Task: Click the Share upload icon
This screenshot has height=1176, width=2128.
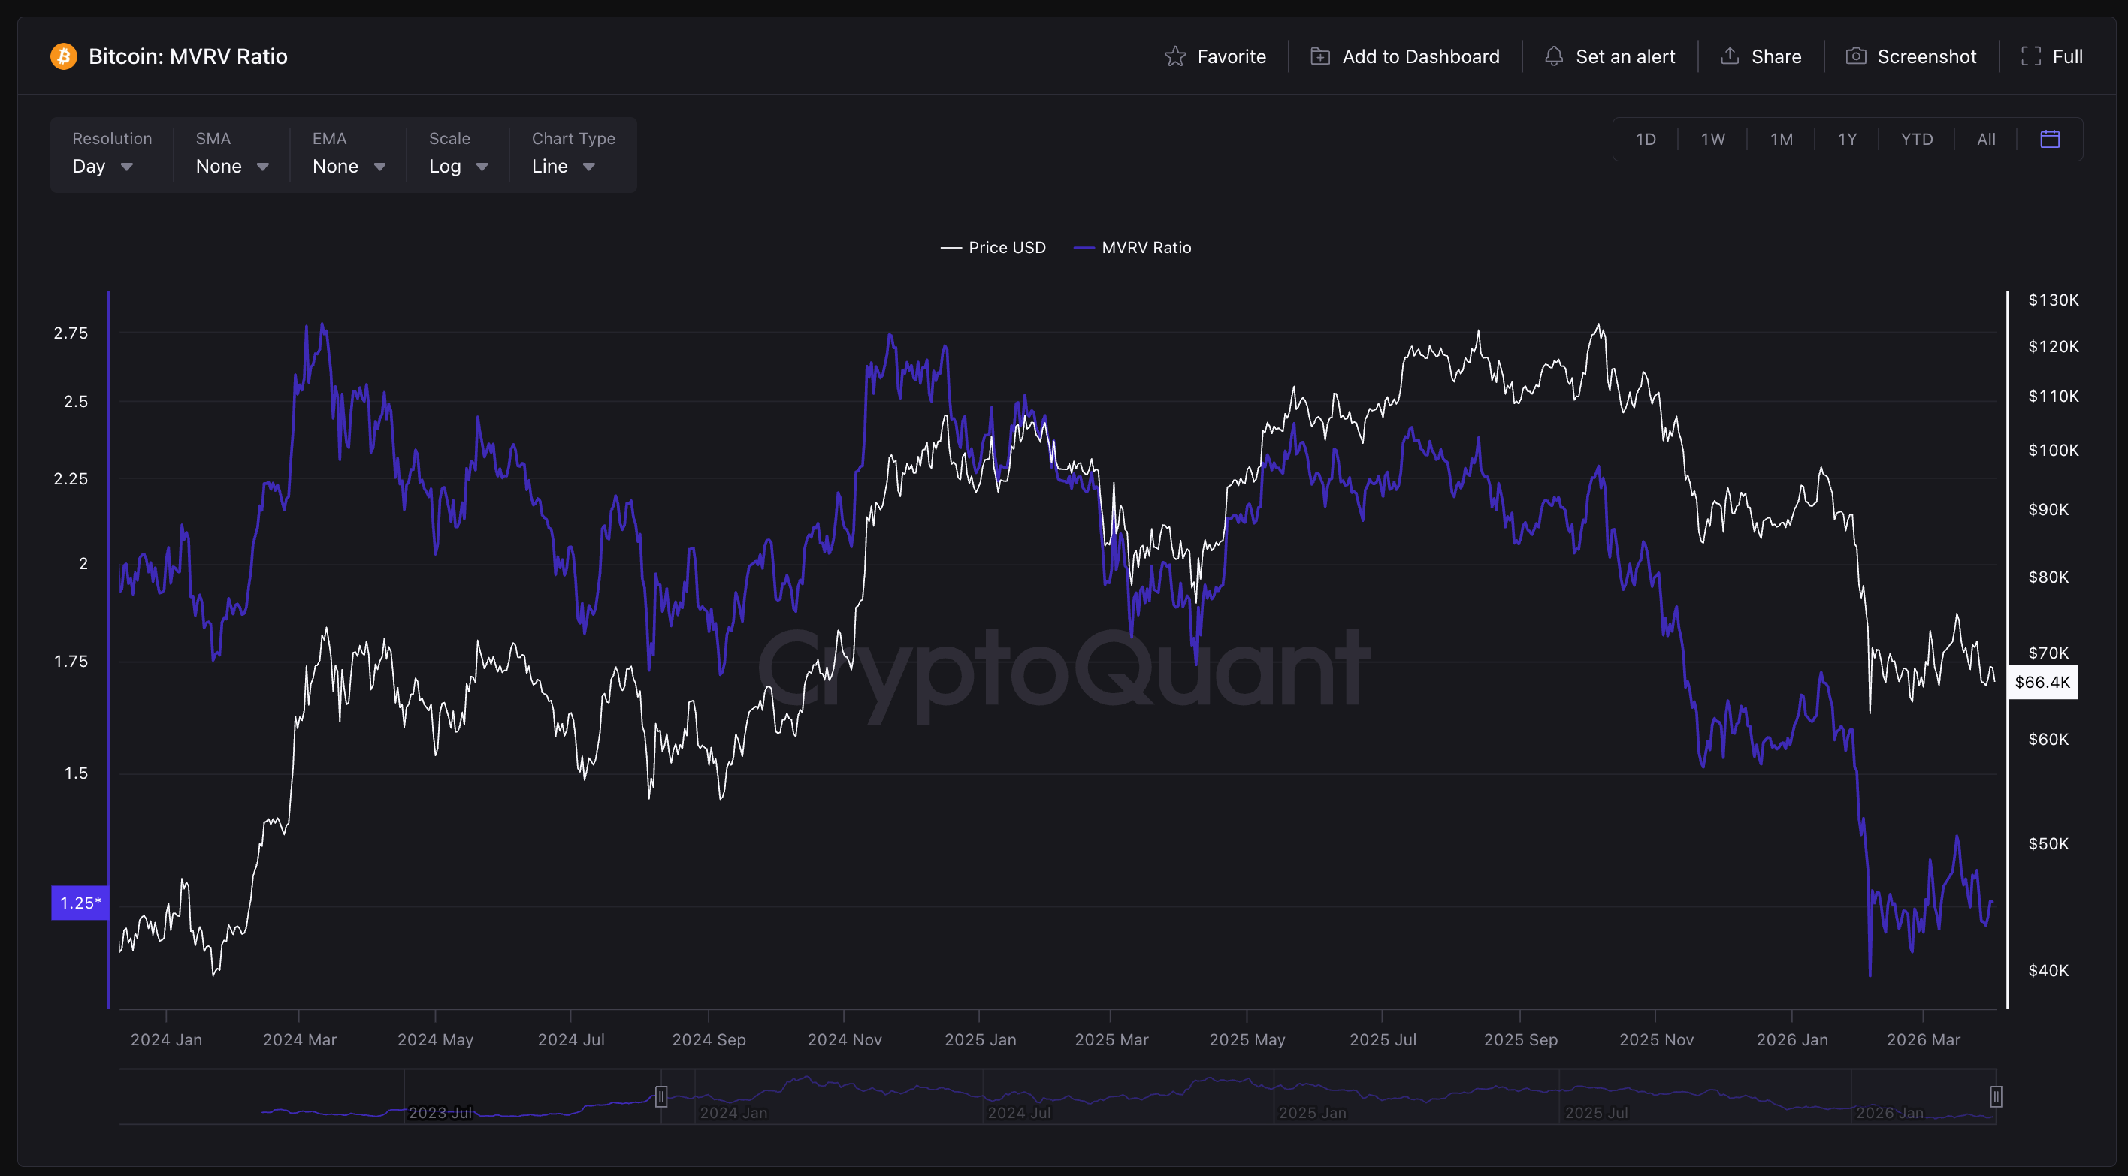Action: (x=1730, y=56)
